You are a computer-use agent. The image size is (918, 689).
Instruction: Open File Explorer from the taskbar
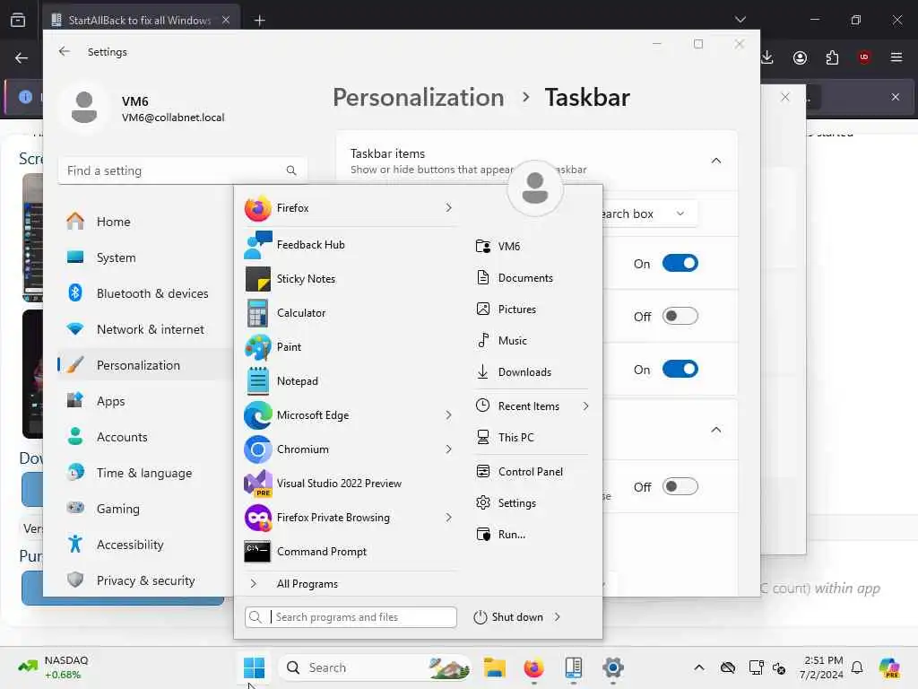[495, 667]
